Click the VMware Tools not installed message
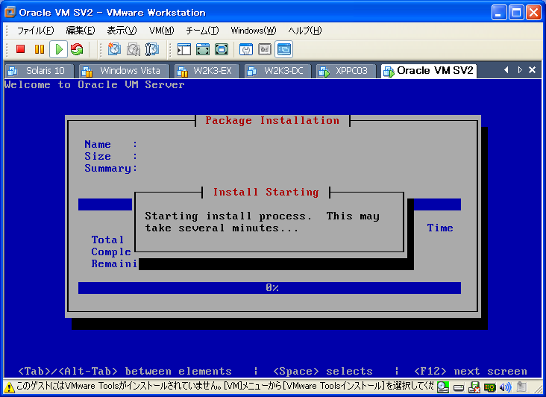Viewport: 546px width, 397px height. click(x=225, y=387)
